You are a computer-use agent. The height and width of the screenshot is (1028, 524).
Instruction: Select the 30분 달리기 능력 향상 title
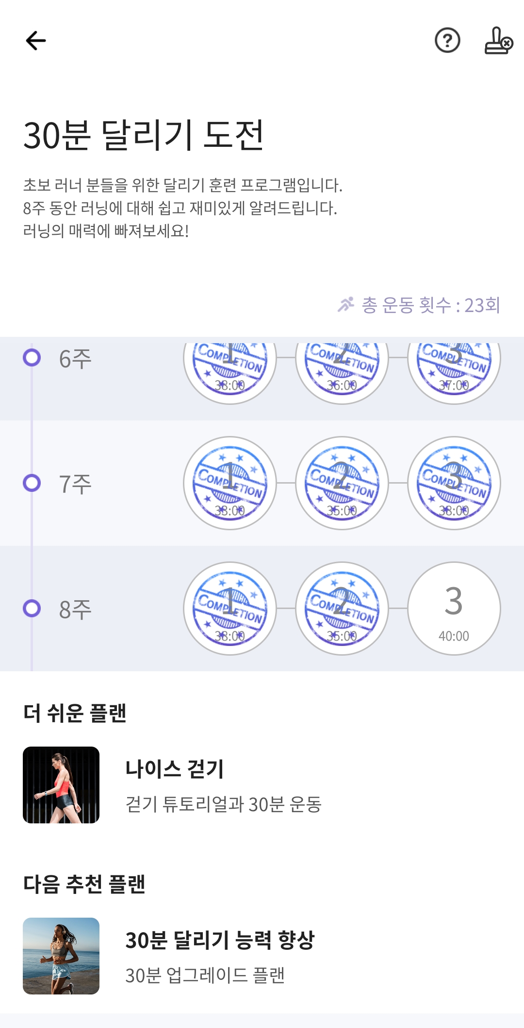click(x=220, y=940)
